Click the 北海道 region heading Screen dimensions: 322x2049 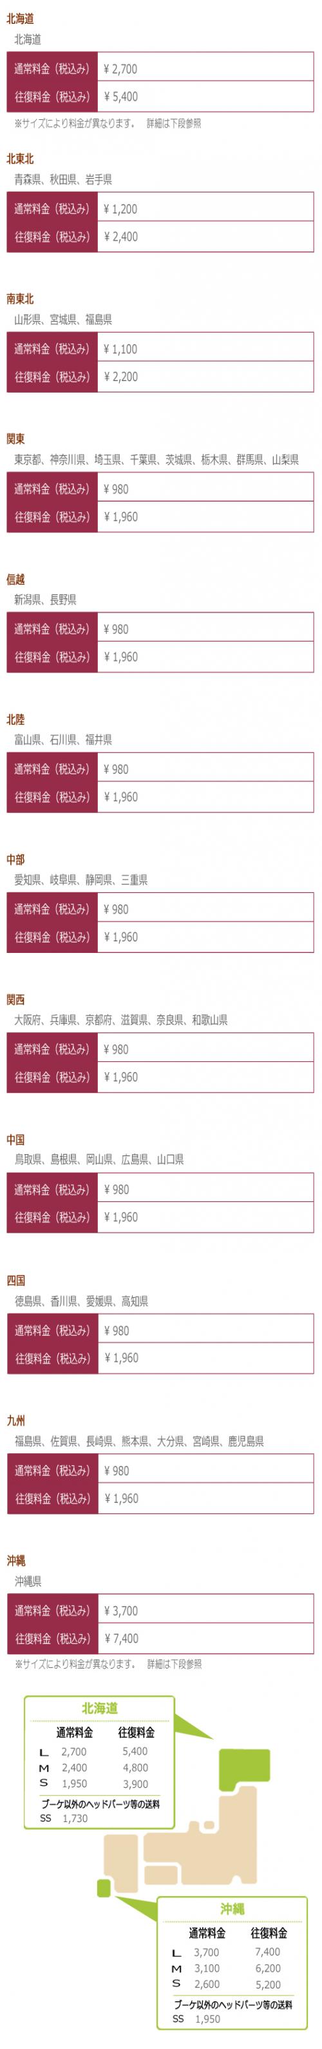20,18
